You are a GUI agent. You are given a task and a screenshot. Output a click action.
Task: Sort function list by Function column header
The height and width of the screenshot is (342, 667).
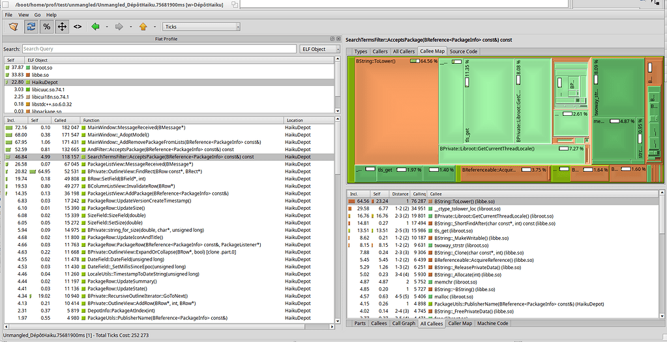point(182,121)
